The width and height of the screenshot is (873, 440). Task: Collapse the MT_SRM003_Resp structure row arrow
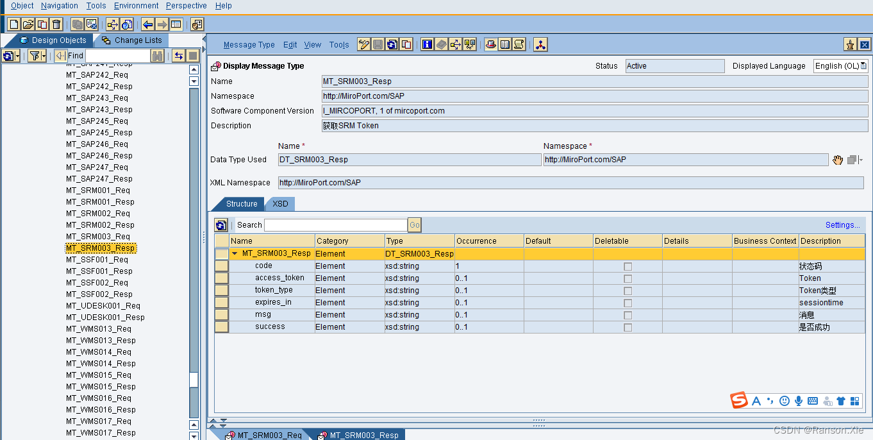[x=236, y=253]
